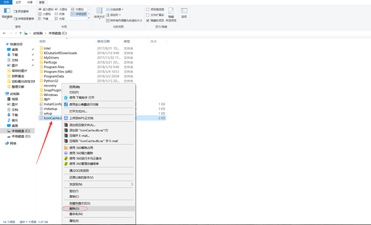371x225 pixels.
Task: Click the 排序方式 sort-by icon
Action: (99, 11)
